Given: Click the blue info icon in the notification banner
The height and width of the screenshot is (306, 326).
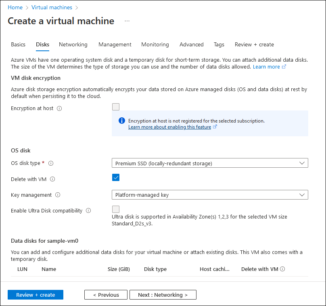Looking at the screenshot, I should pos(121,121).
